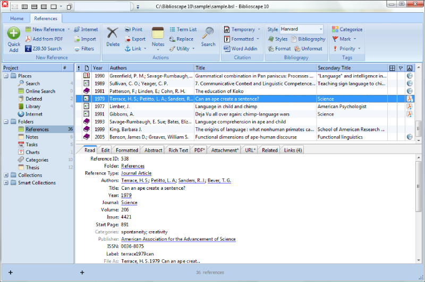Open the Link dropdown
The image size is (425, 282).
tap(145, 49)
